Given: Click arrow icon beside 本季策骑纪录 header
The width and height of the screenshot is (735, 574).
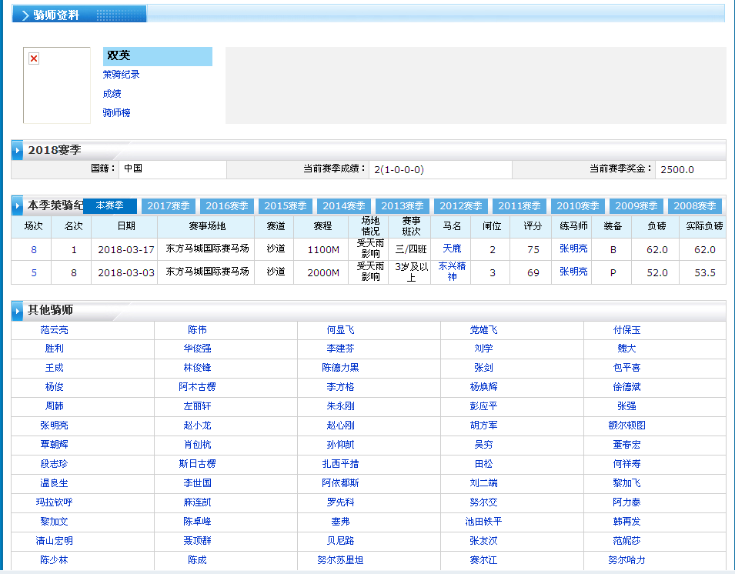Looking at the screenshot, I should point(18,206).
